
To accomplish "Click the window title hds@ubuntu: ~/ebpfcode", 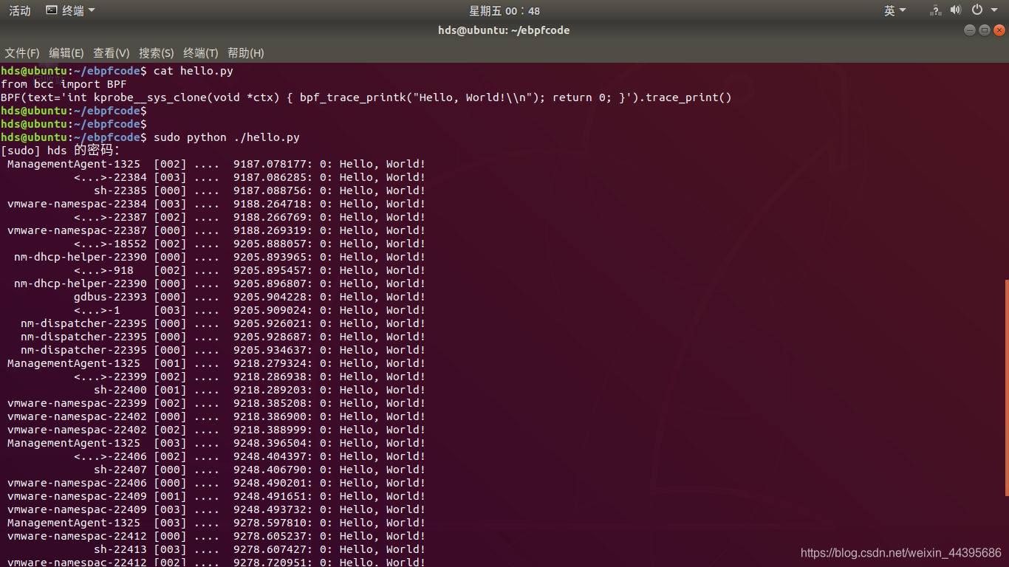I will click(504, 30).
